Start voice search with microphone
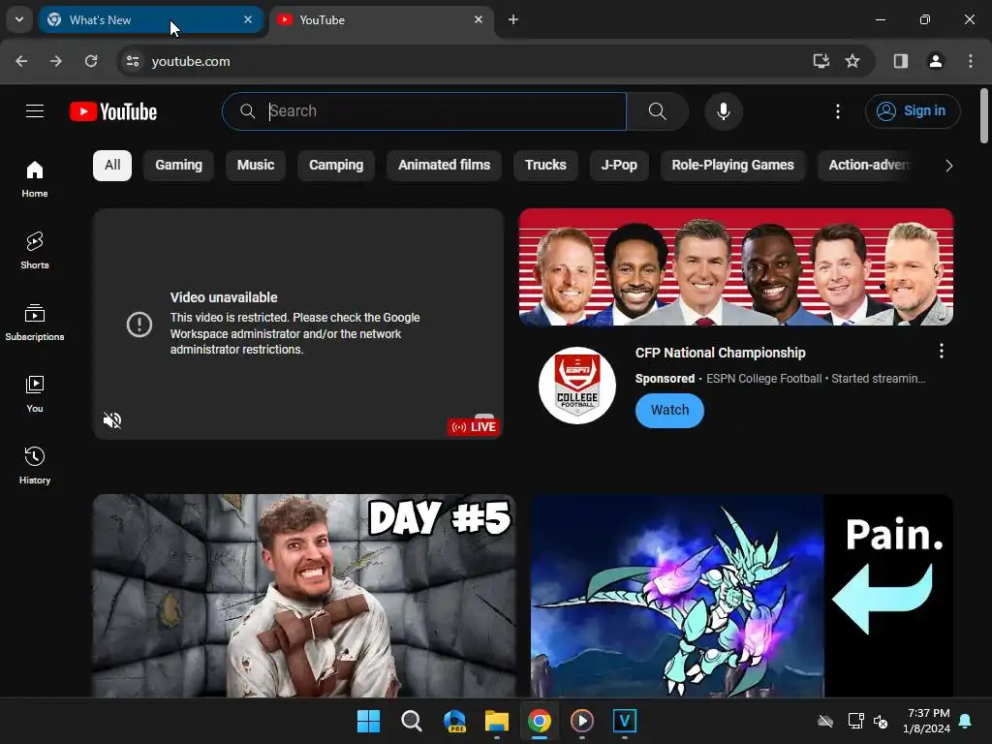The width and height of the screenshot is (992, 744). click(x=723, y=111)
